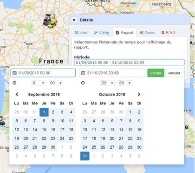Screen dimensions: 195x173
Task: Pick October 13 in the right calendar
Action: 112,130
